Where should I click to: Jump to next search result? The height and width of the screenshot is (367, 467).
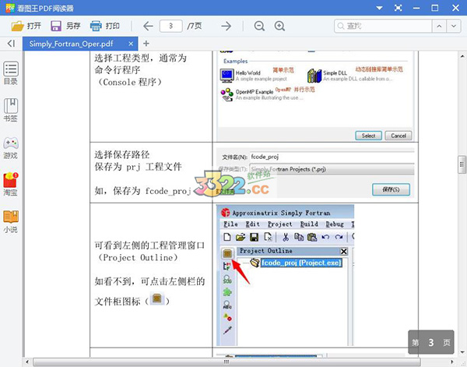coord(454,26)
